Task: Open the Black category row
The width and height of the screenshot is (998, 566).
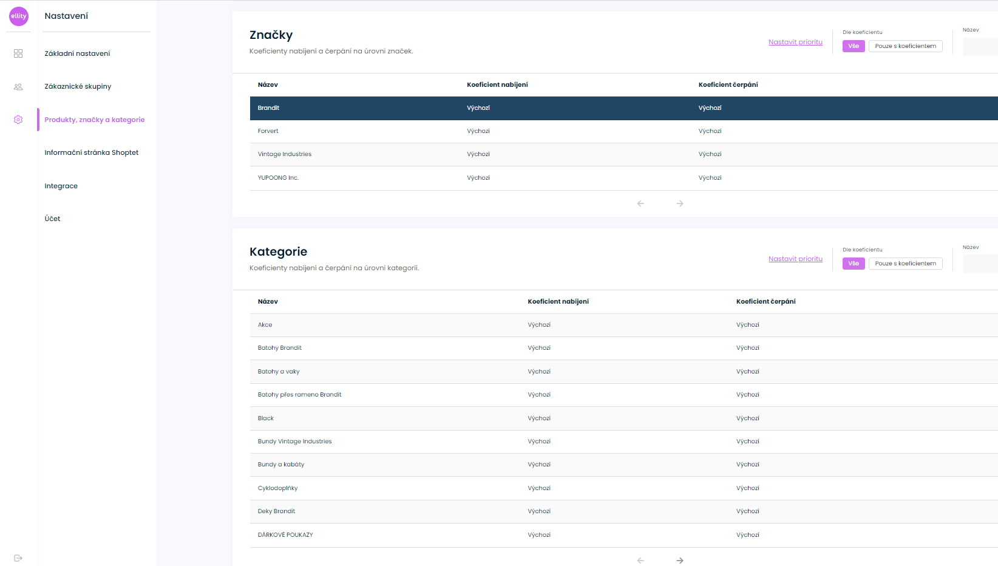Action: pyautogui.click(x=623, y=418)
